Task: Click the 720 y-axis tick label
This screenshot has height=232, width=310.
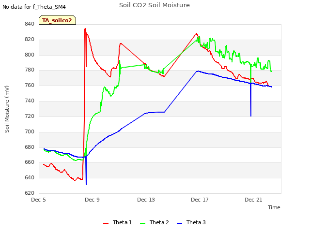Action: [30, 116]
